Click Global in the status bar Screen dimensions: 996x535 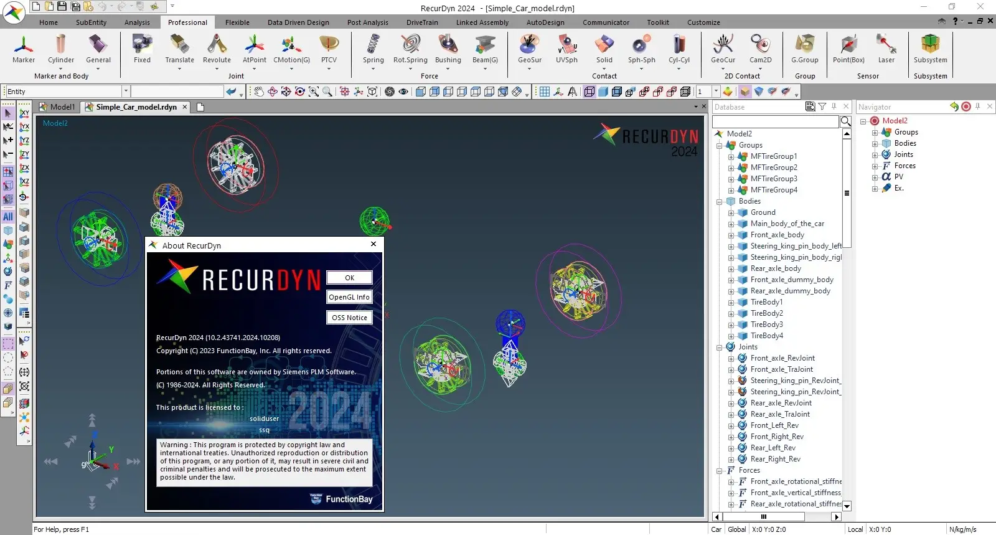click(737, 529)
